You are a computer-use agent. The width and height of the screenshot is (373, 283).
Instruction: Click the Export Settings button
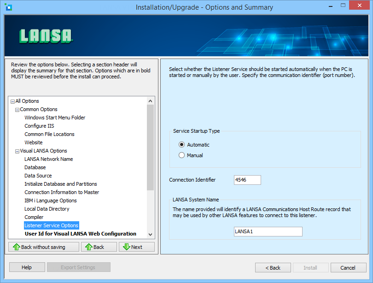79,267
